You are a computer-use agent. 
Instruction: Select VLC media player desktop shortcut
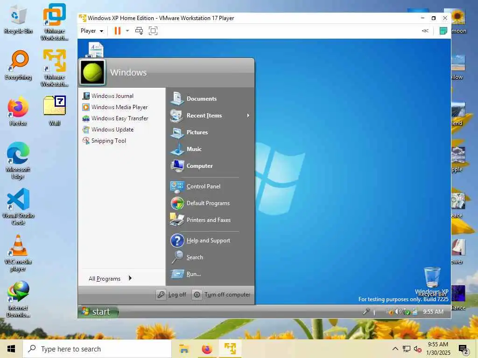[18, 253]
